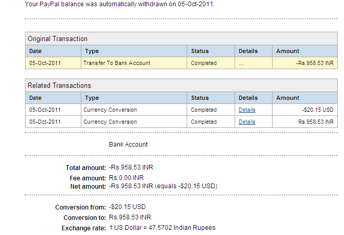
Task: Select the Transfer To Bank Account type cell
Action: pos(117,63)
